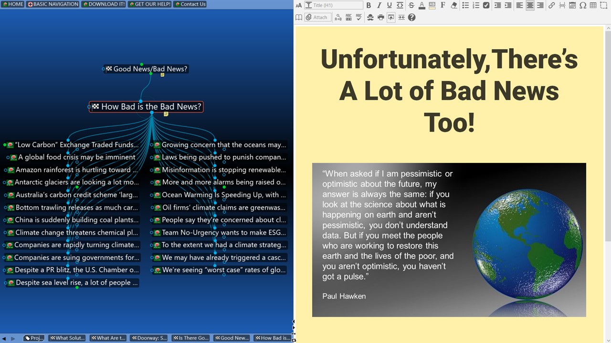611x343 pixels.
Task: Clear formatting with eraser icon
Action: (453, 5)
